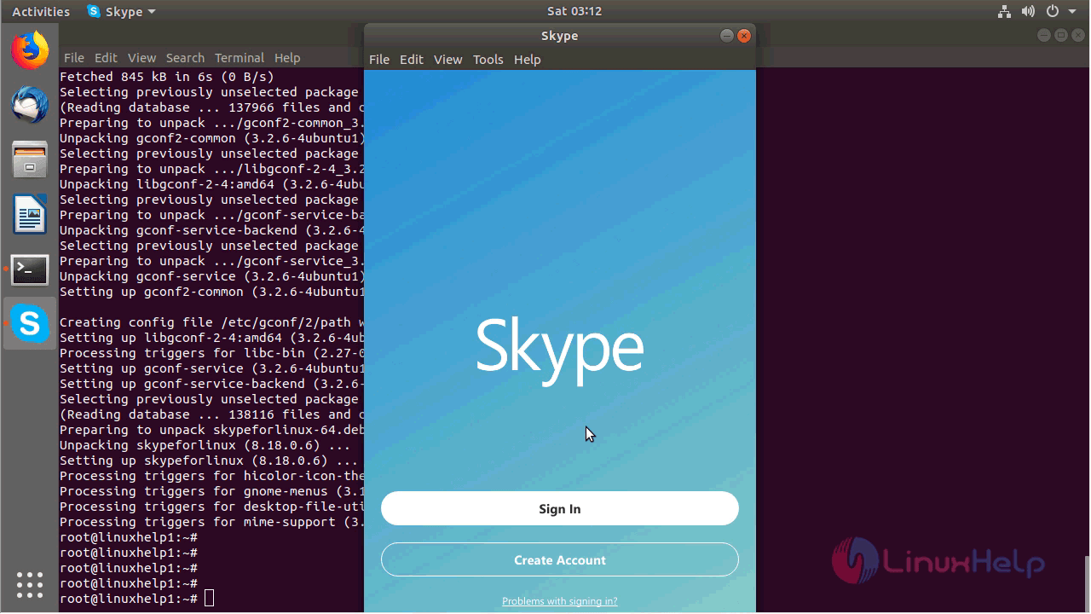The width and height of the screenshot is (1091, 614).
Task: Open the terminal window's View menu
Action: 141,58
